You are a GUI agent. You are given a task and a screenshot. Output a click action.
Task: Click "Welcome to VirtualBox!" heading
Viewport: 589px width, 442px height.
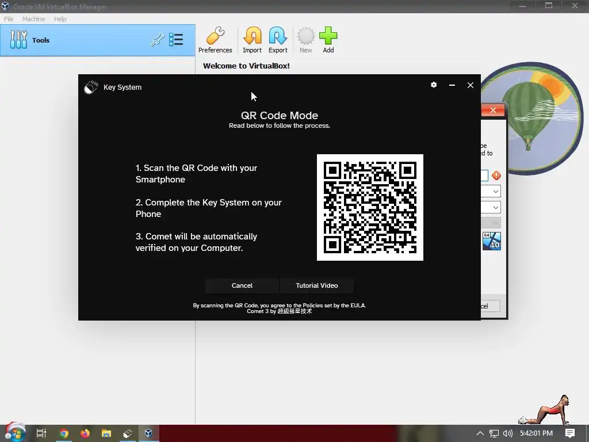246,66
